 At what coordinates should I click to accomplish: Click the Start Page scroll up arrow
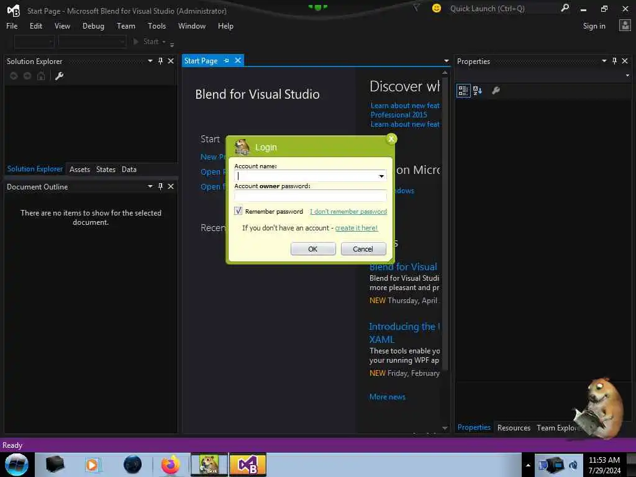(445, 73)
